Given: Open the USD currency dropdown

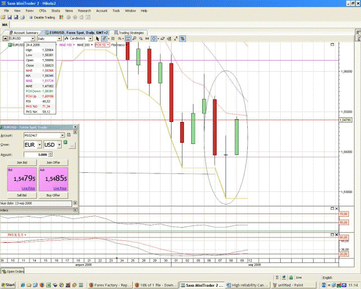Looking at the screenshot, I should (x=59, y=144).
